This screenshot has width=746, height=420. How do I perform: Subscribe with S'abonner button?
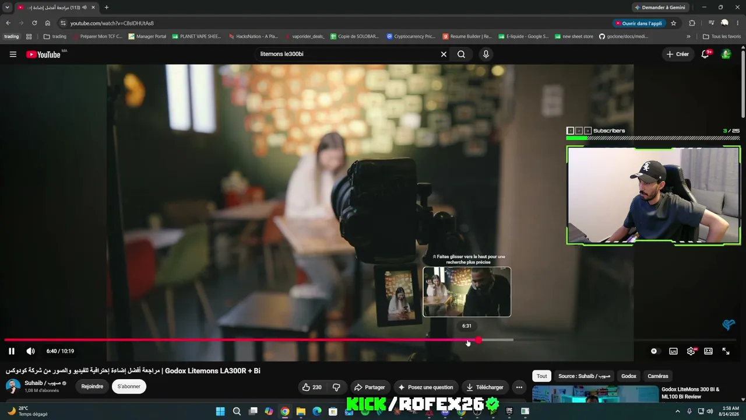coord(129,386)
